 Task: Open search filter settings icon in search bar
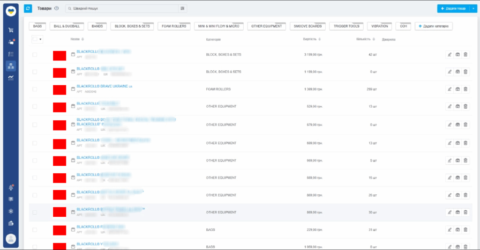(x=182, y=8)
